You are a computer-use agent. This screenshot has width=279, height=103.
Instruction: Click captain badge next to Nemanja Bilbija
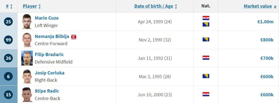(74, 37)
